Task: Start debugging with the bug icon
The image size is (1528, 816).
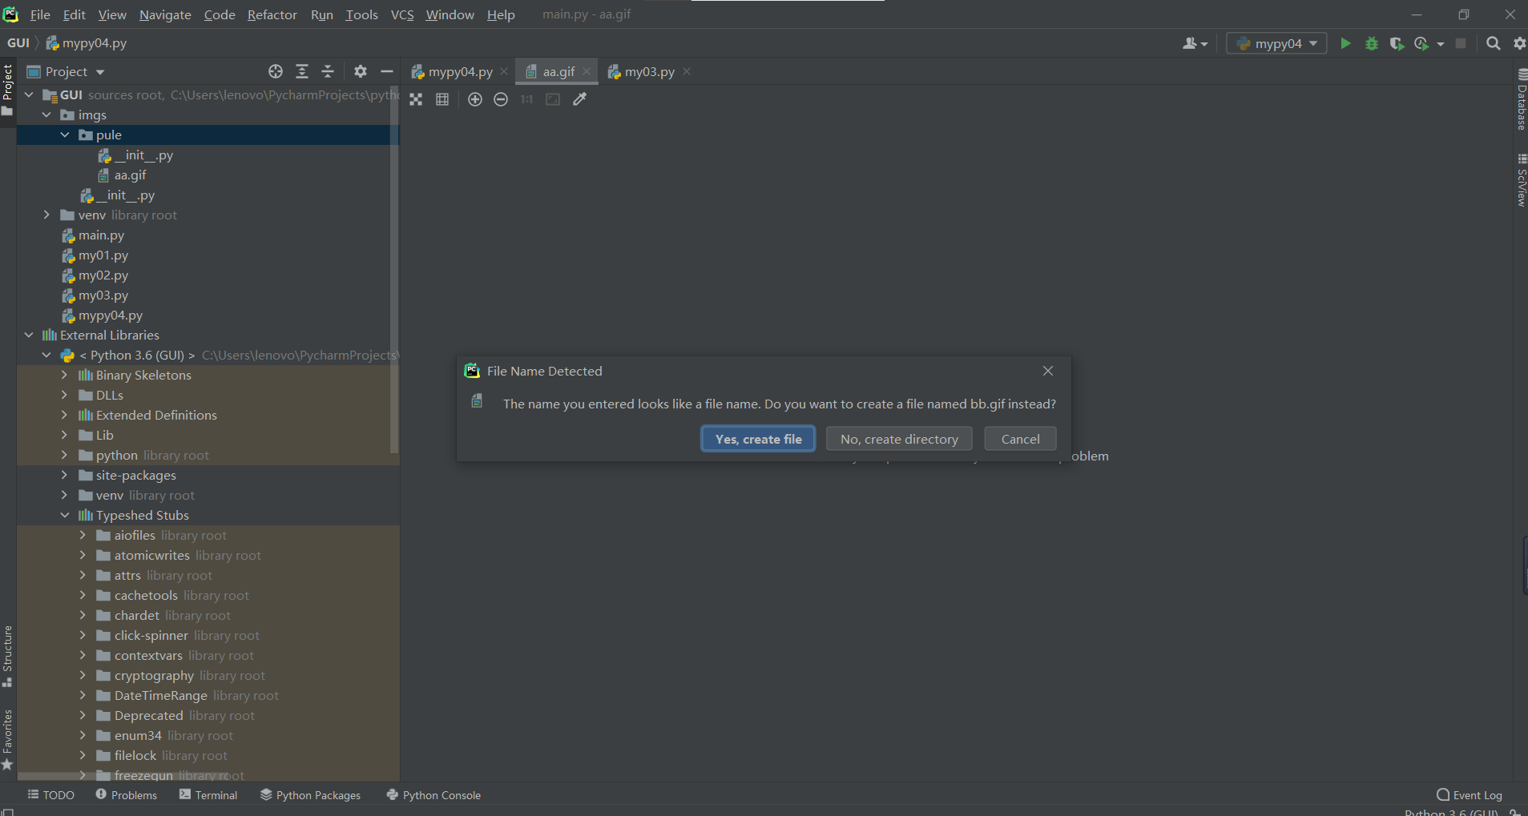Action: [1372, 43]
